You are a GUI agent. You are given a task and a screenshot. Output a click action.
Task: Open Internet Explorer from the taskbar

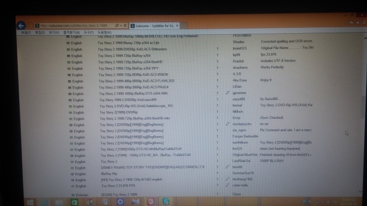click(x=45, y=202)
